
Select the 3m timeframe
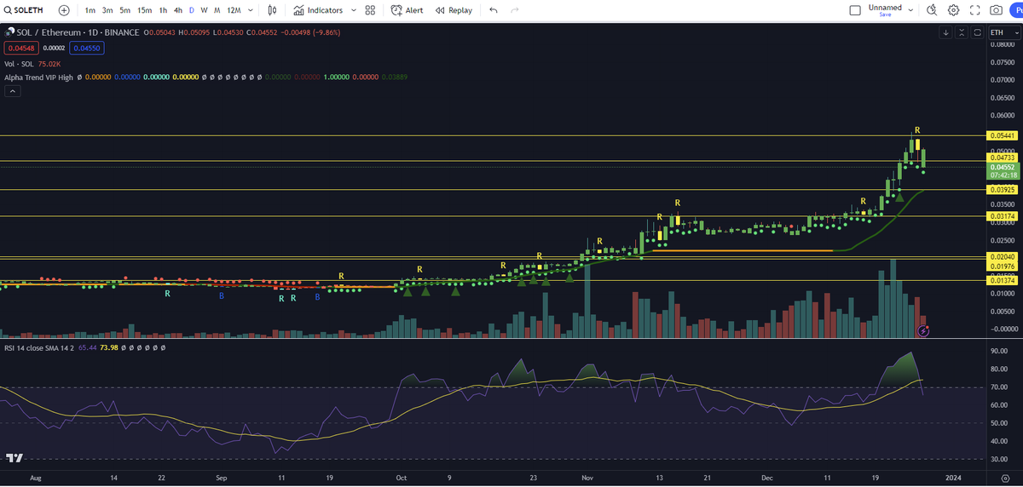click(x=107, y=10)
